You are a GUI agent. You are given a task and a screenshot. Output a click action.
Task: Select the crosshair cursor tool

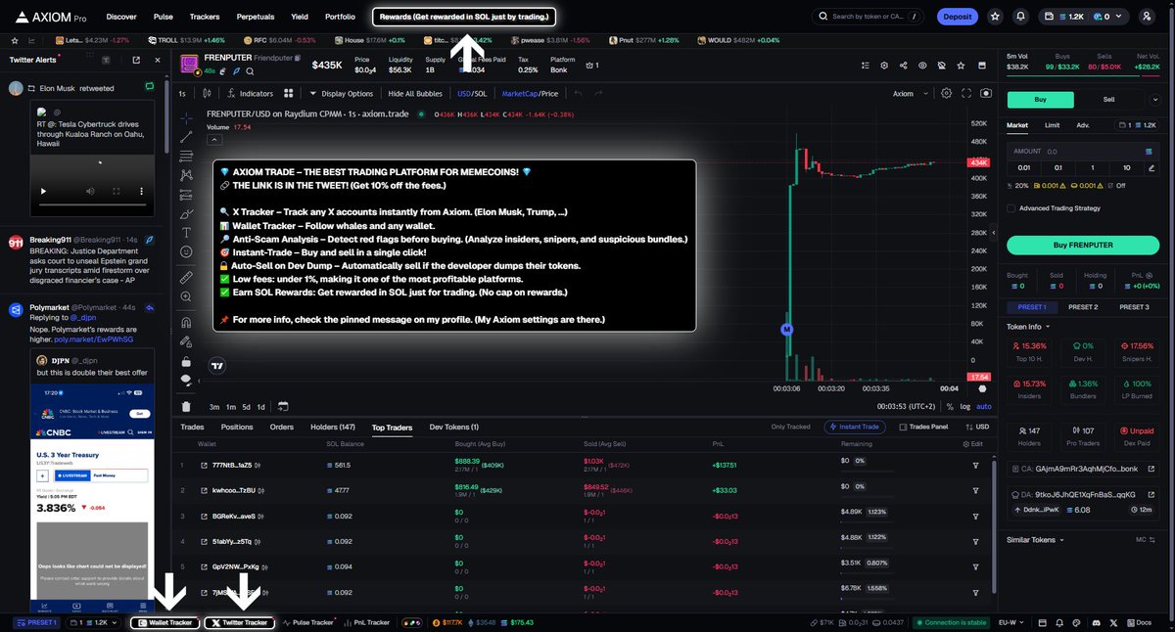(186, 117)
